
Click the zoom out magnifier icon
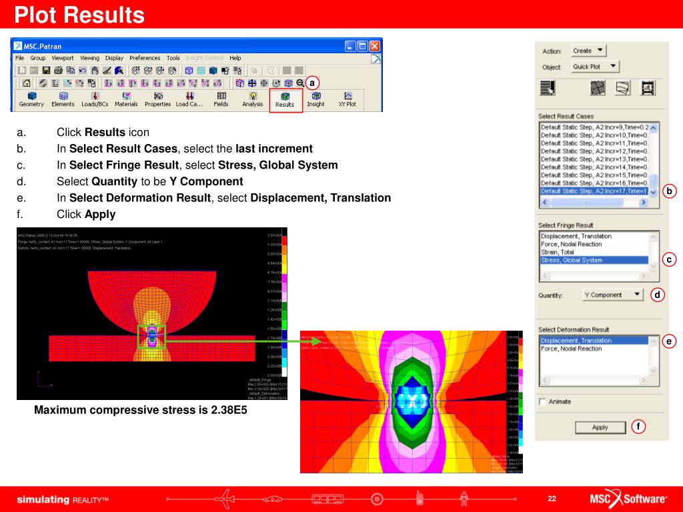pos(300,83)
